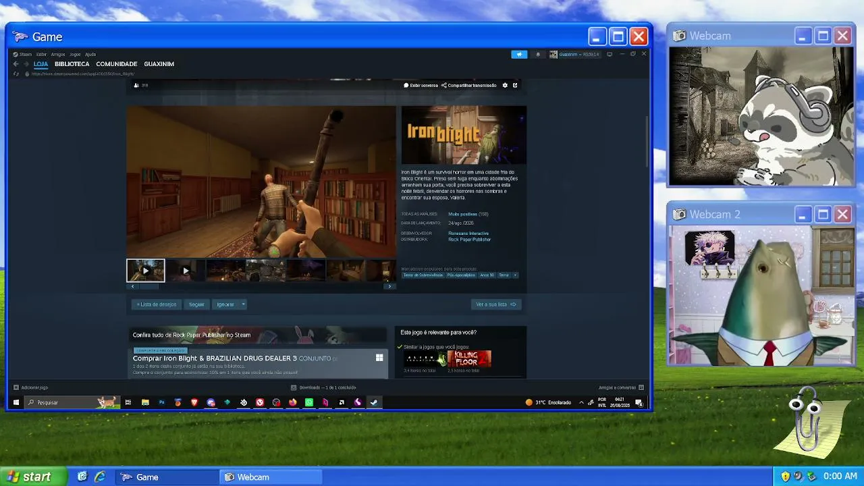Viewport: 864px width, 486px height.
Task: Open Internet Explorer quick launch icon
Action: (100, 477)
